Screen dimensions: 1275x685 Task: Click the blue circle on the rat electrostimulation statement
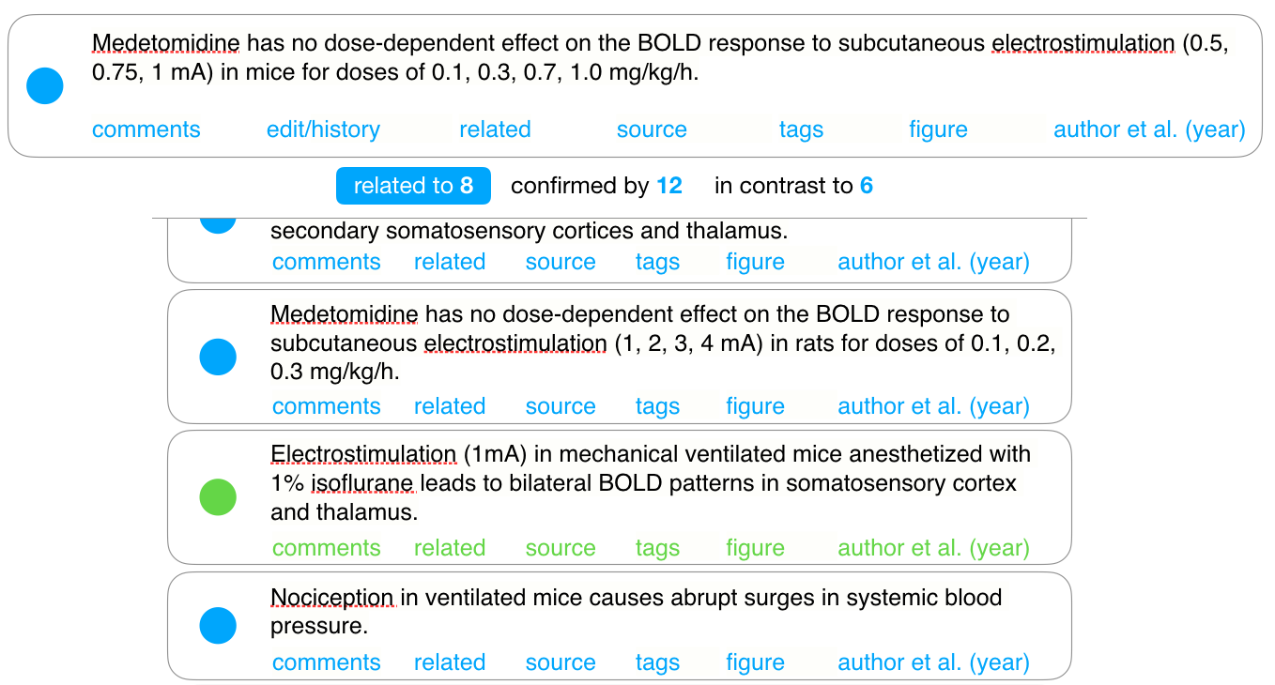coord(218,357)
